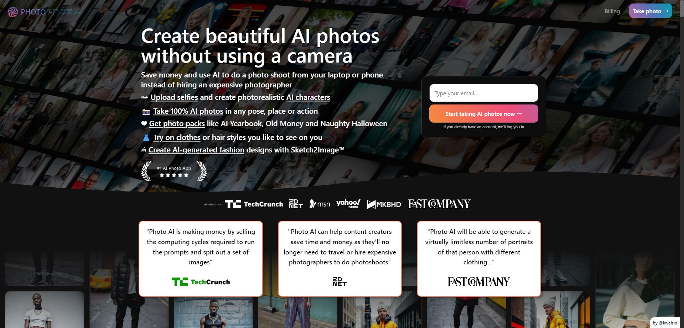Image resolution: width=684 pixels, height=328 pixels.
Task: Open Create AI-generated fashion link
Action: [x=196, y=150]
